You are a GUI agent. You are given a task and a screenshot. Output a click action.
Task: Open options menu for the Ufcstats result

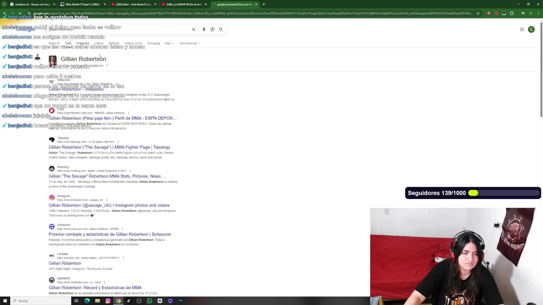(123, 258)
